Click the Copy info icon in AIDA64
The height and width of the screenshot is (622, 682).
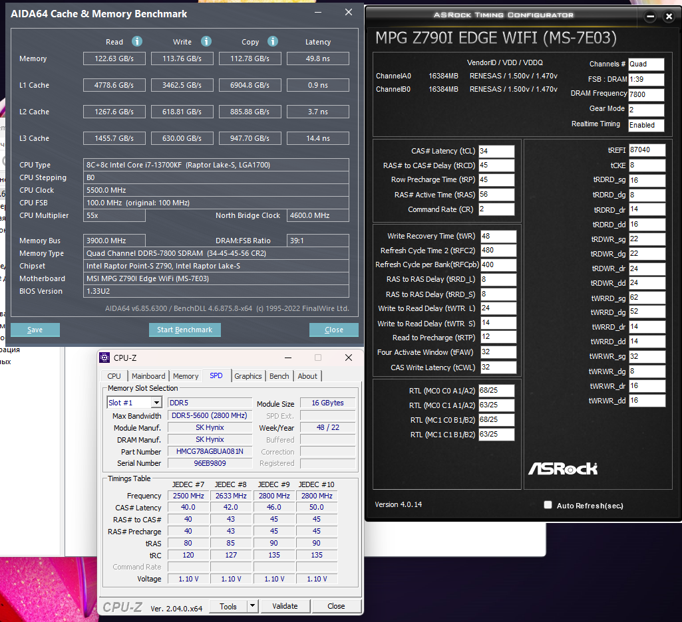tap(273, 41)
